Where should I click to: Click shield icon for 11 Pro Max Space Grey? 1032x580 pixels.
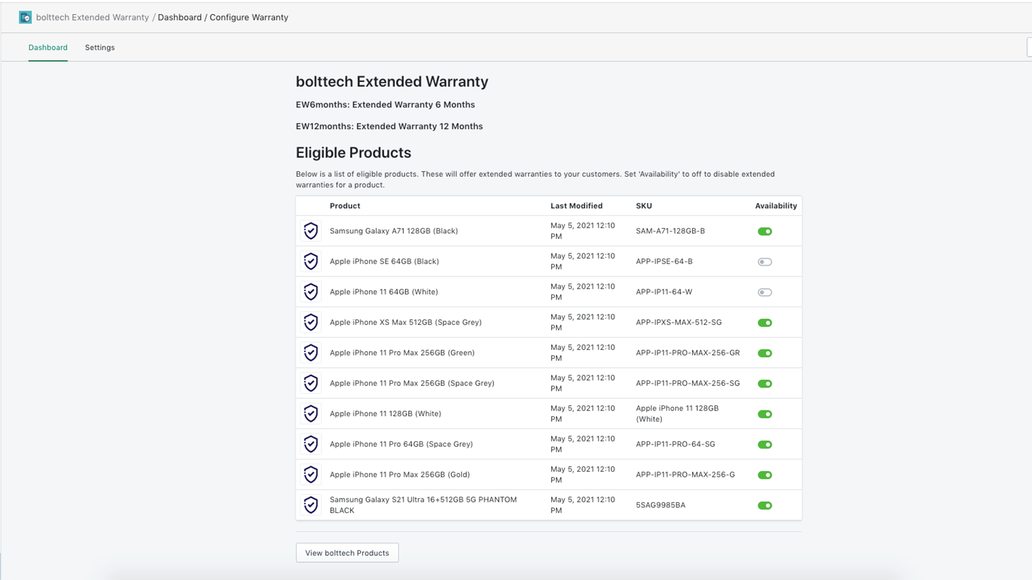[x=311, y=383]
